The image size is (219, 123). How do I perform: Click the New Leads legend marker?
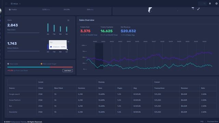pyautogui.click(x=8, y=64)
